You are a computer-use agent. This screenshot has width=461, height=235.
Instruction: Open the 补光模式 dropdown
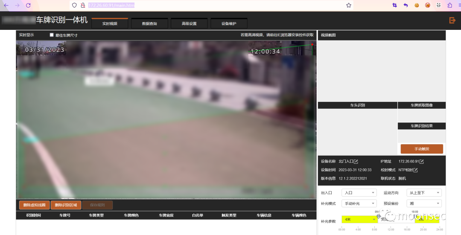click(x=359, y=203)
